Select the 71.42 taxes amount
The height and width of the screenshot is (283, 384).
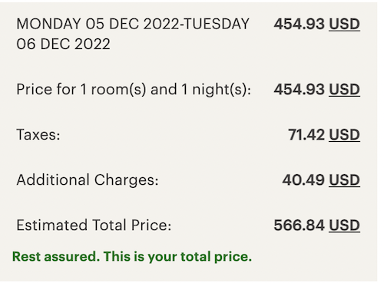click(x=306, y=135)
